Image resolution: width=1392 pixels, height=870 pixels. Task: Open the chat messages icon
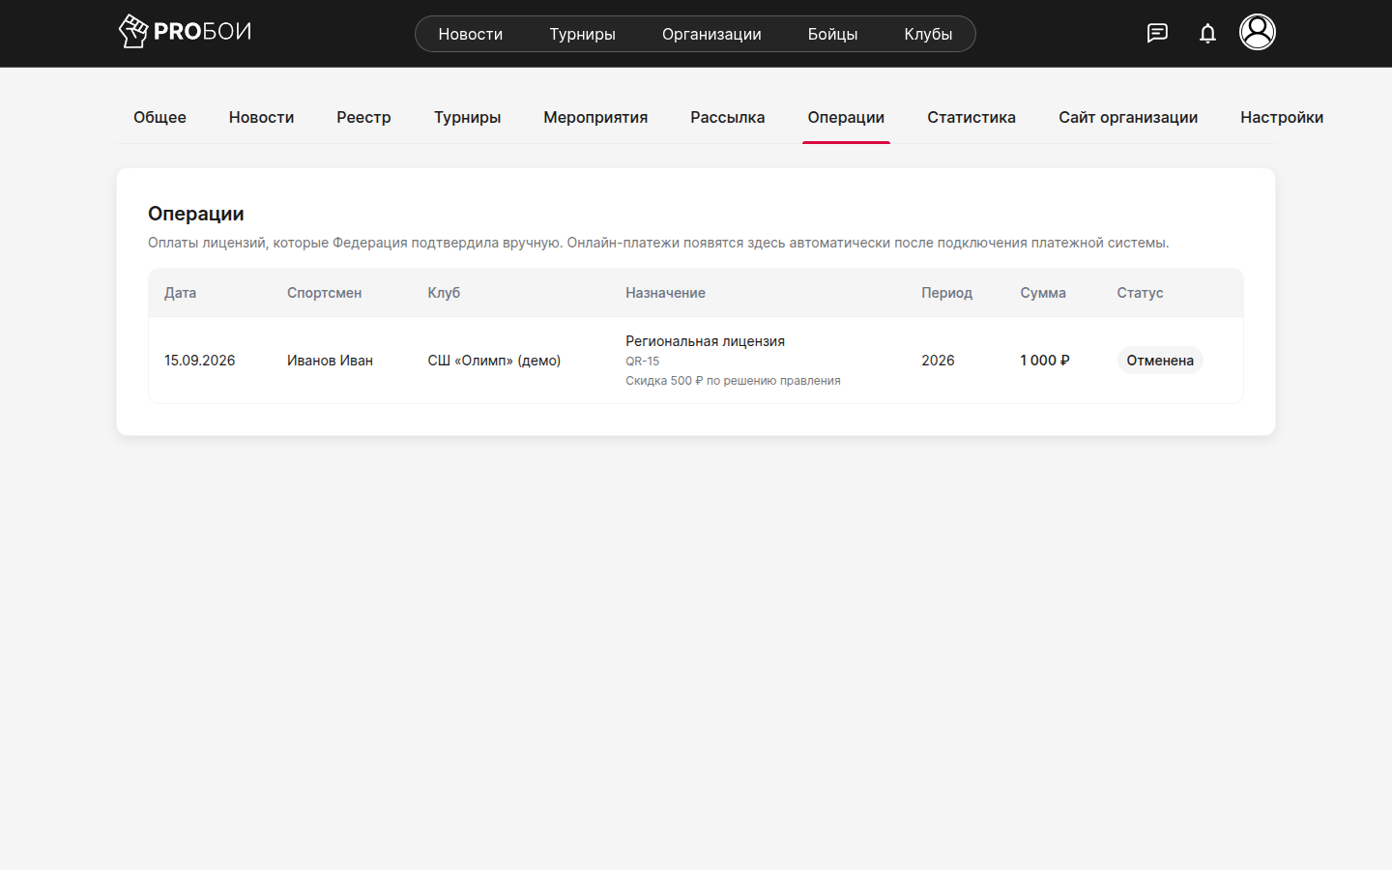click(1157, 33)
